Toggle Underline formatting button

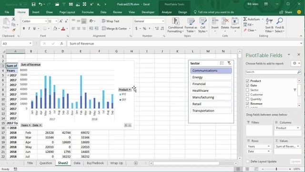[34, 29]
